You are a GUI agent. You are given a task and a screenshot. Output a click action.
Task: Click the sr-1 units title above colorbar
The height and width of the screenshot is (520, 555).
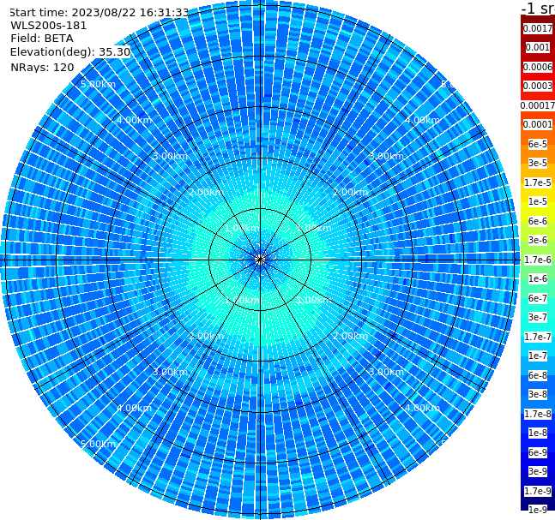coord(538,8)
